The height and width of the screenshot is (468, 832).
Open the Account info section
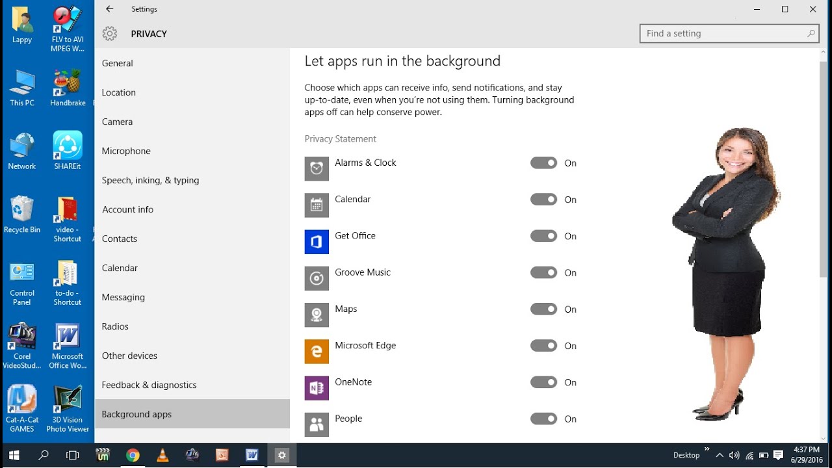tap(192, 209)
